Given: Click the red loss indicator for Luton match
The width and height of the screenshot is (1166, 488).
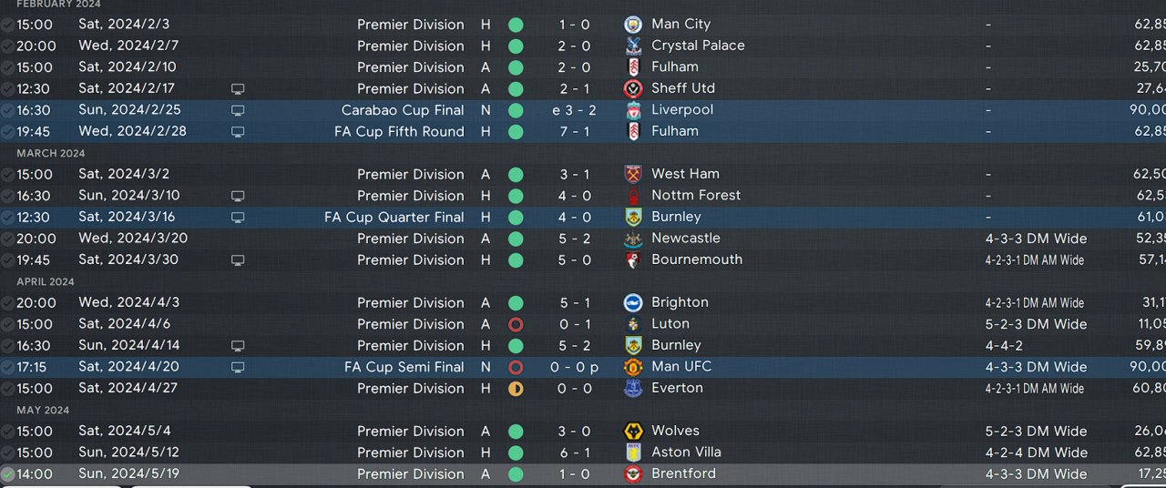Looking at the screenshot, I should click(x=516, y=324).
